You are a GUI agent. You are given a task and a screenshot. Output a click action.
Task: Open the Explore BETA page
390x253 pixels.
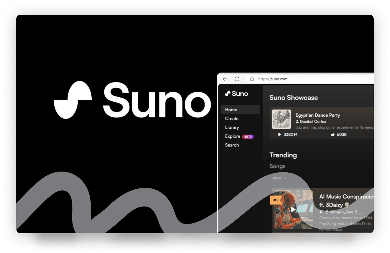[x=239, y=136]
